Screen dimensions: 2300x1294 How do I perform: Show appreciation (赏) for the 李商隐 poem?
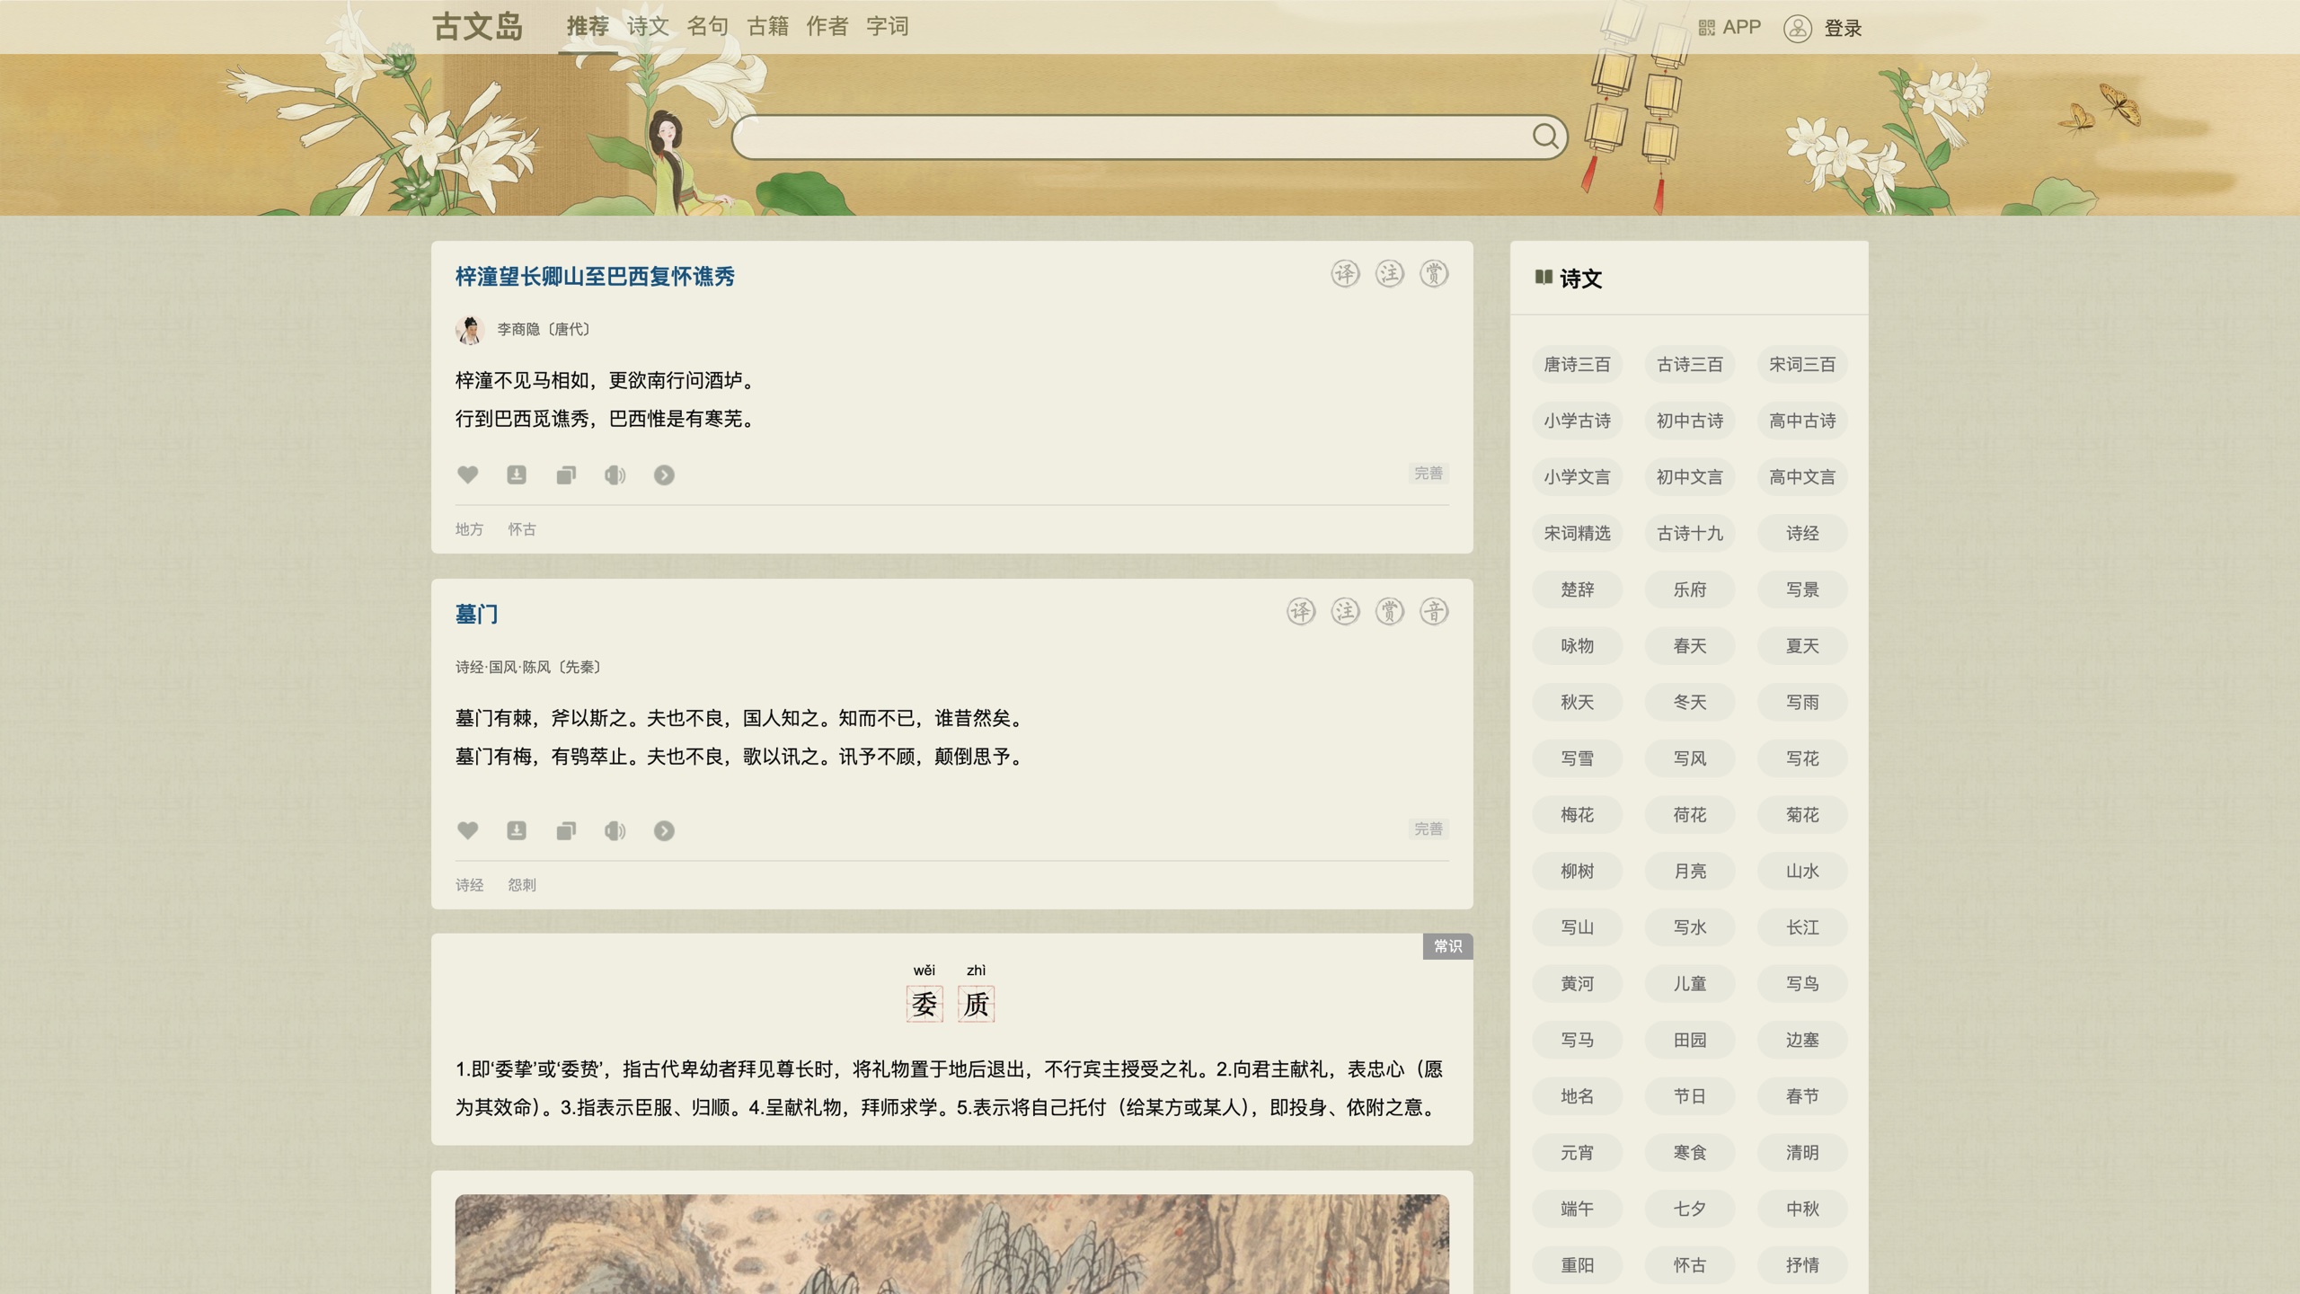(x=1434, y=274)
